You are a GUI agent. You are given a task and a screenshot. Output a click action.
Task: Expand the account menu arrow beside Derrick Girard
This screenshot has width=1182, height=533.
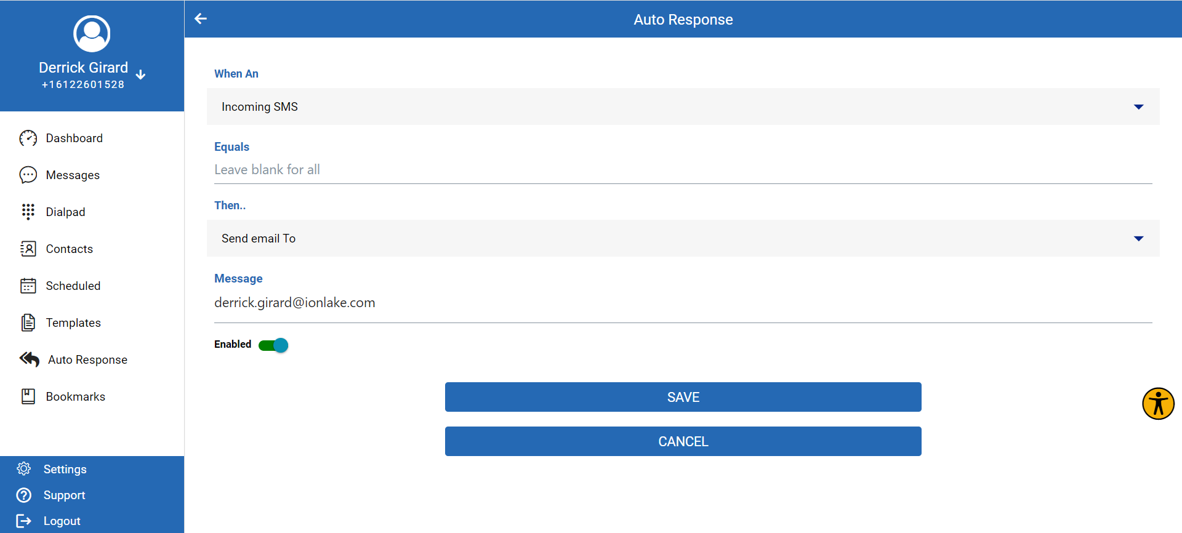click(140, 74)
